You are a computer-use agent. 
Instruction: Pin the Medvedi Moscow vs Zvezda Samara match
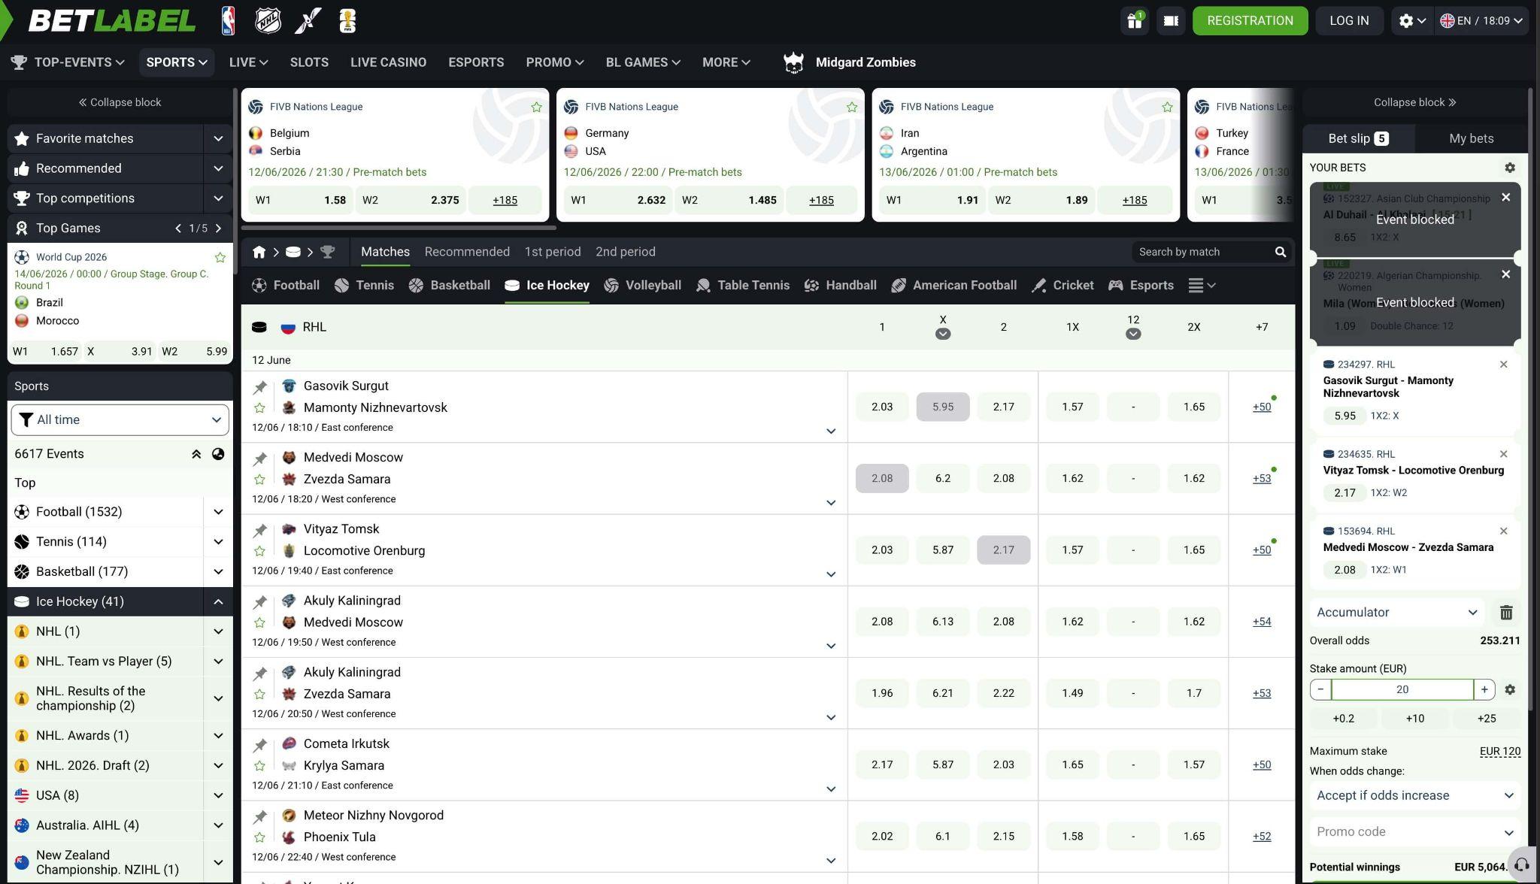(259, 459)
